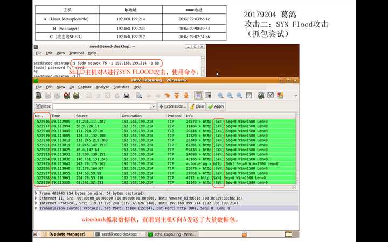Screen dimensions: 388x242
Task: Clear the display filter
Action: pos(197,106)
